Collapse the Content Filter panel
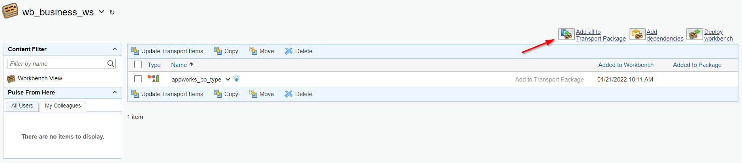Image resolution: width=742 pixels, height=163 pixels. click(x=115, y=49)
